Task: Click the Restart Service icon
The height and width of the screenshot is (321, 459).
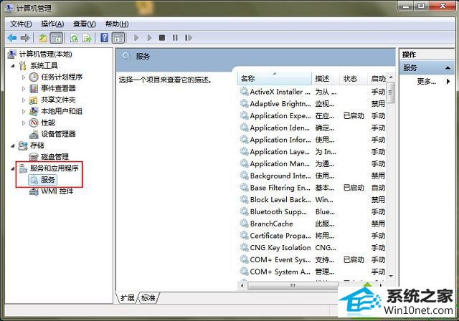Action: click(x=188, y=38)
